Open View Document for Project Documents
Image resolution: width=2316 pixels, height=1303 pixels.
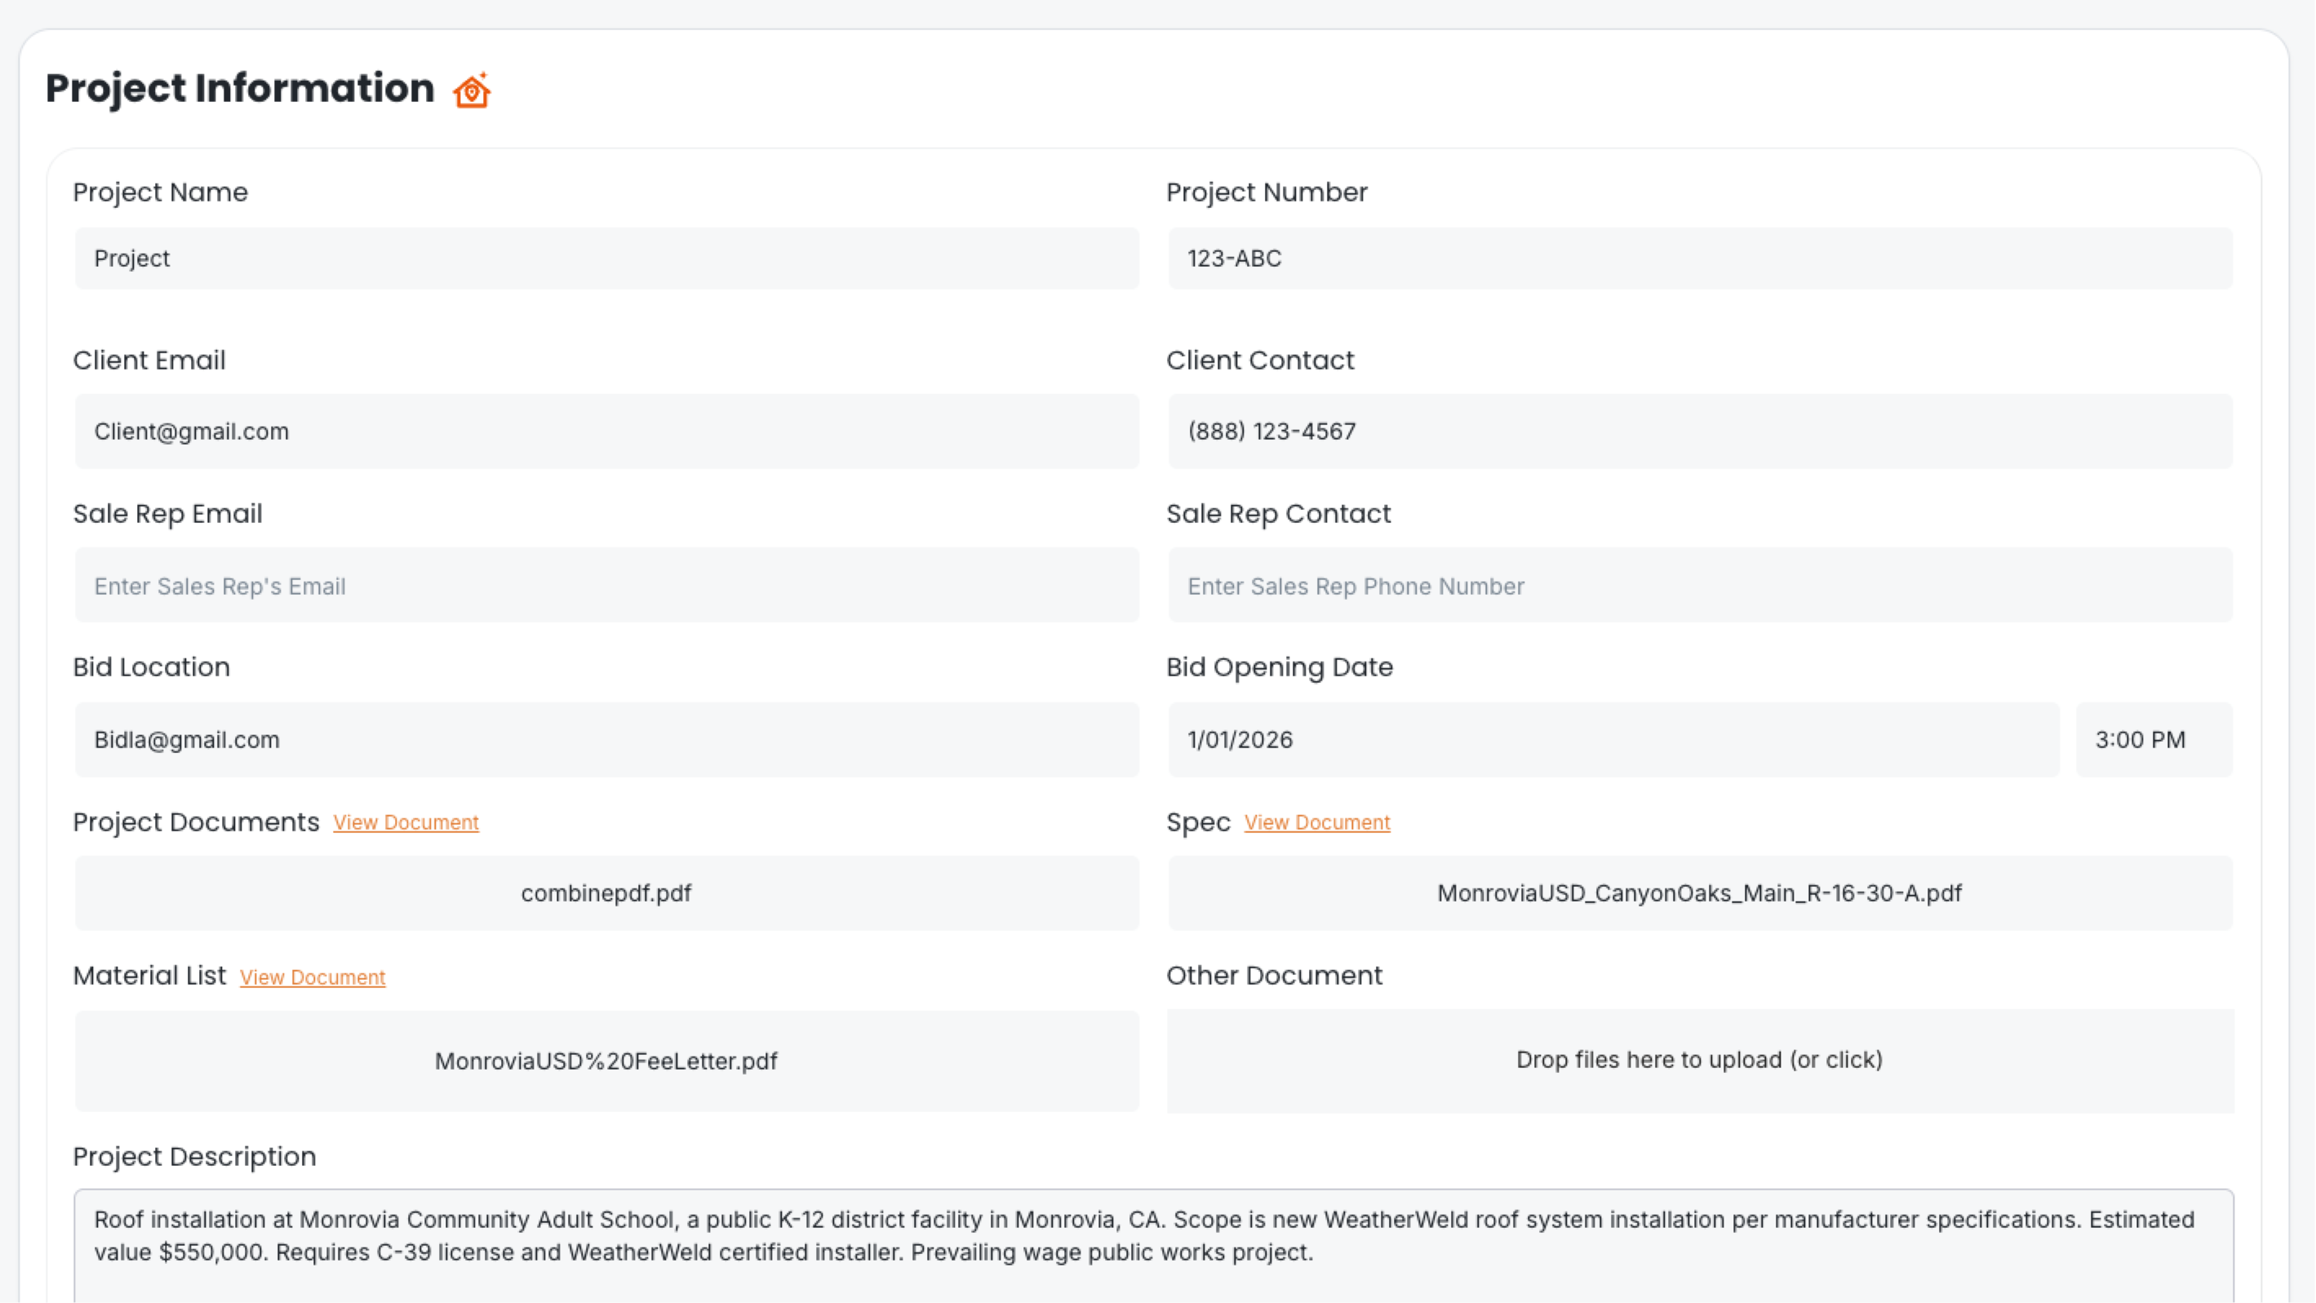click(x=406, y=822)
